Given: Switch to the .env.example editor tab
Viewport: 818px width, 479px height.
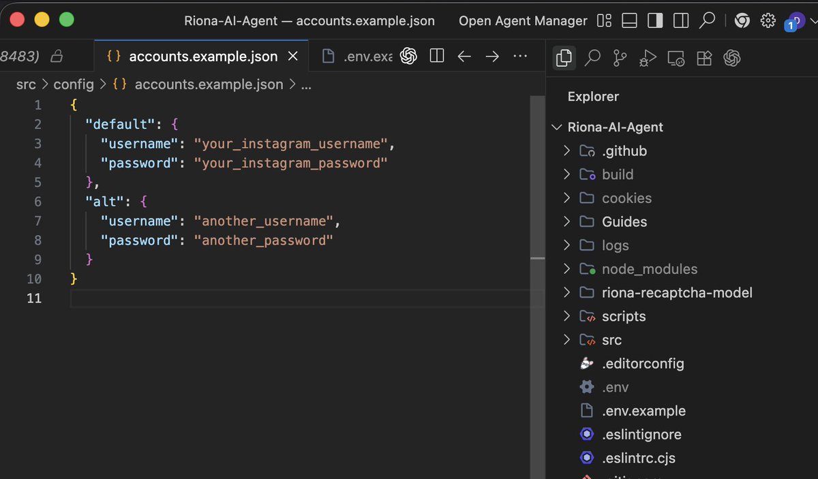Looking at the screenshot, I should pos(354,57).
